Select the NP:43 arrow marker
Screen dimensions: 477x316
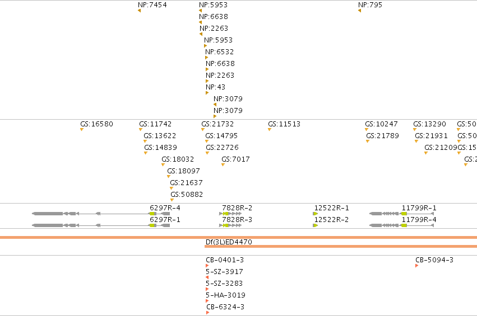(207, 93)
